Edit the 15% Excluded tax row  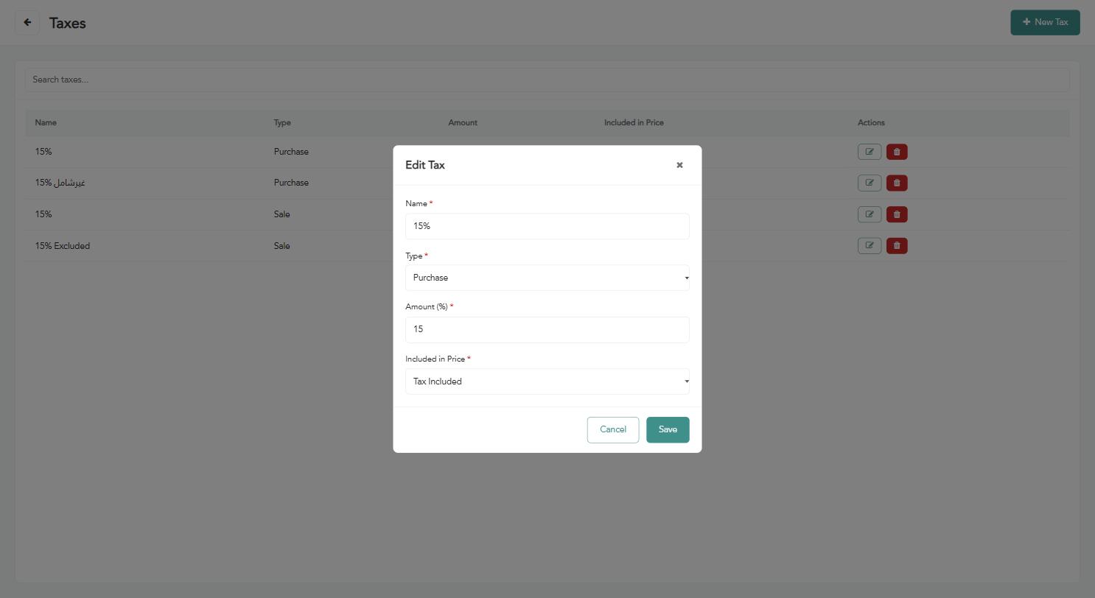point(870,245)
